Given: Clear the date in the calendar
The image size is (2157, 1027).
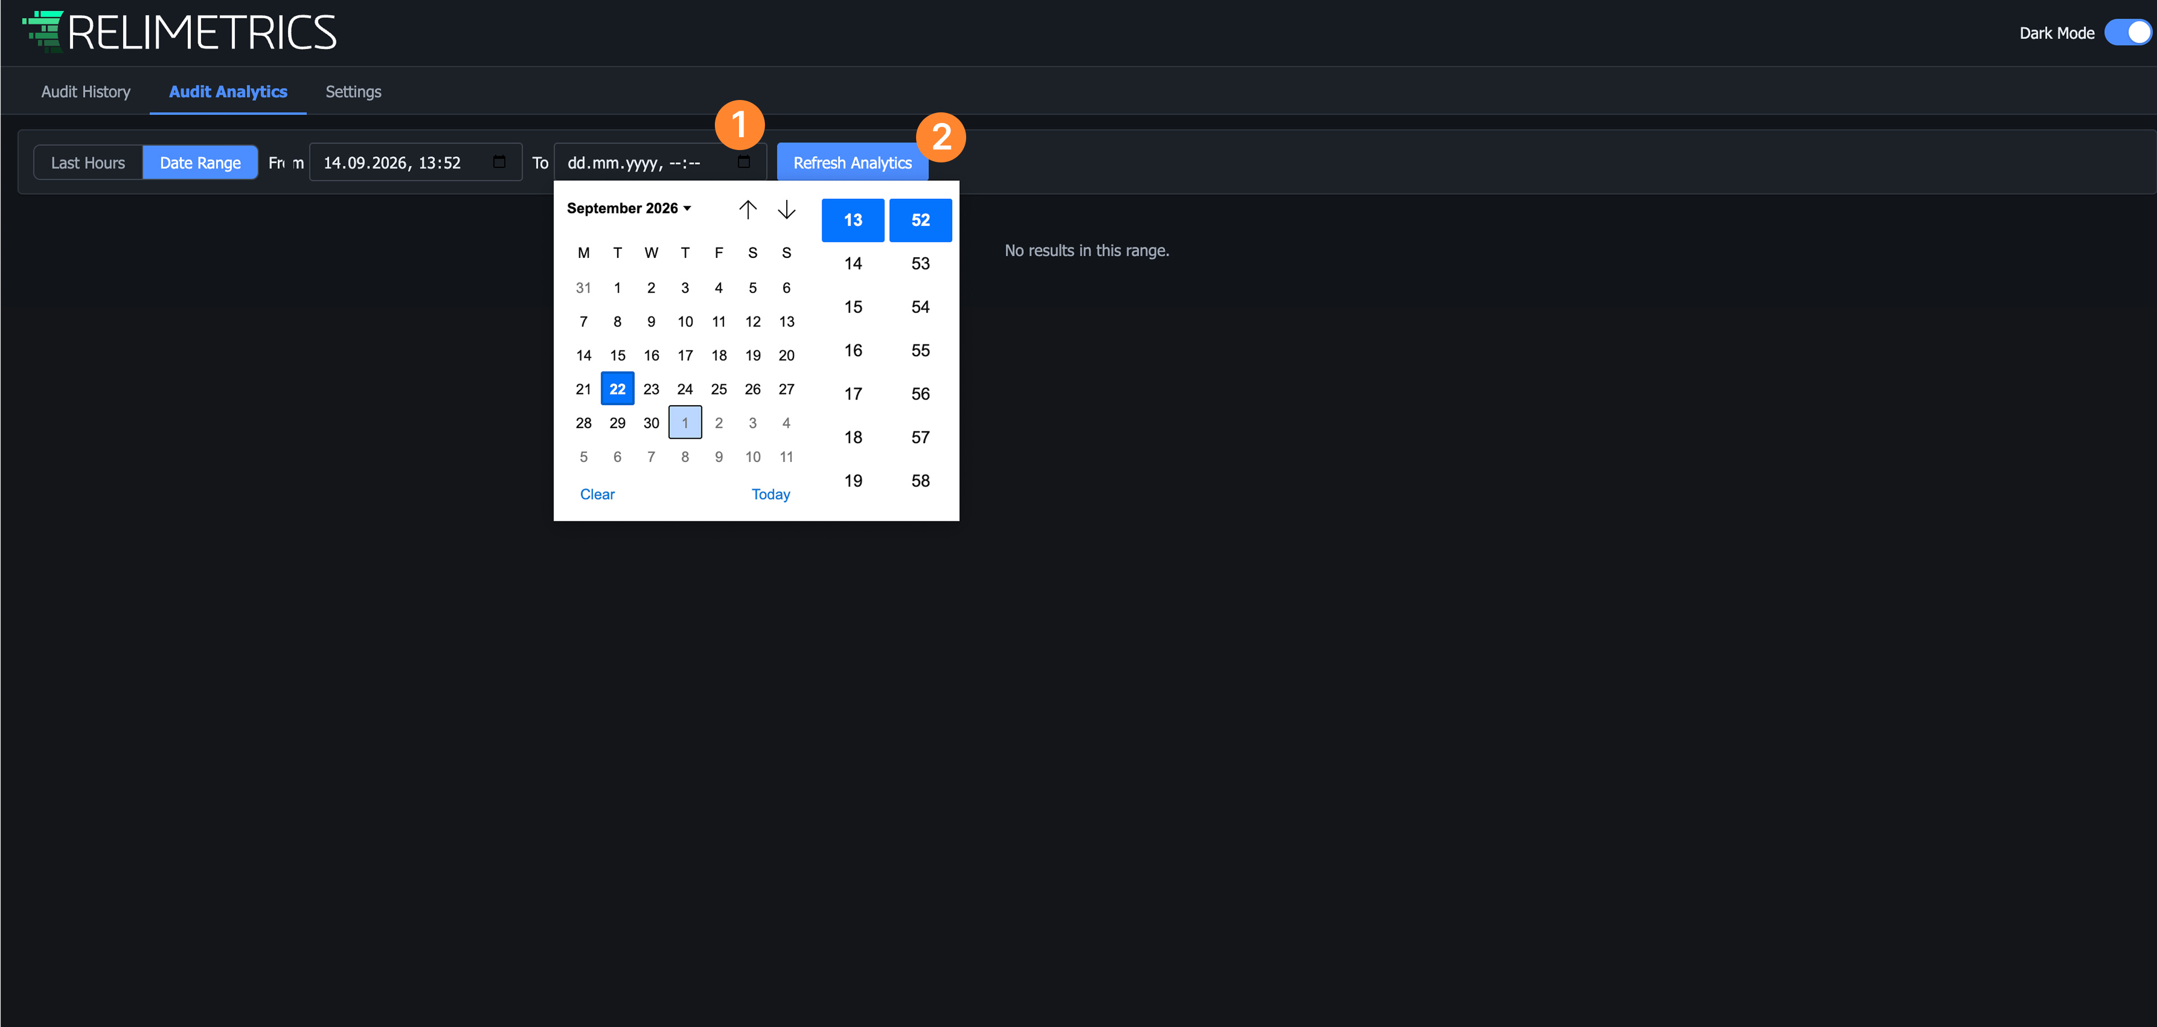Looking at the screenshot, I should (x=597, y=494).
